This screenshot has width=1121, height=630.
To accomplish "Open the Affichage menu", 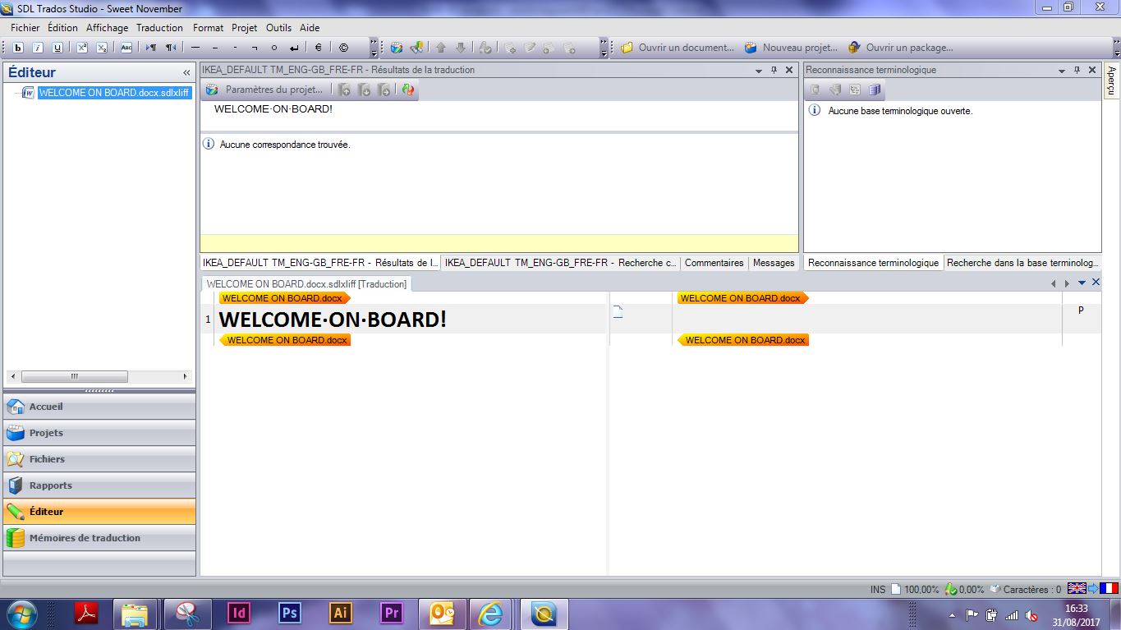I will (108, 27).
